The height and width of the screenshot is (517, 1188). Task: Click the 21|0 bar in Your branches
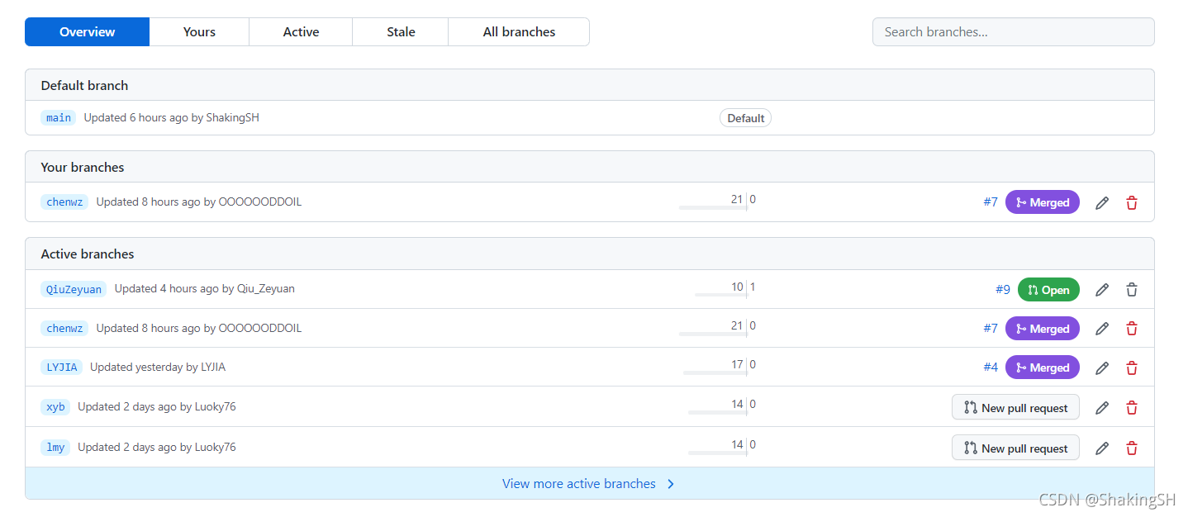click(x=717, y=201)
